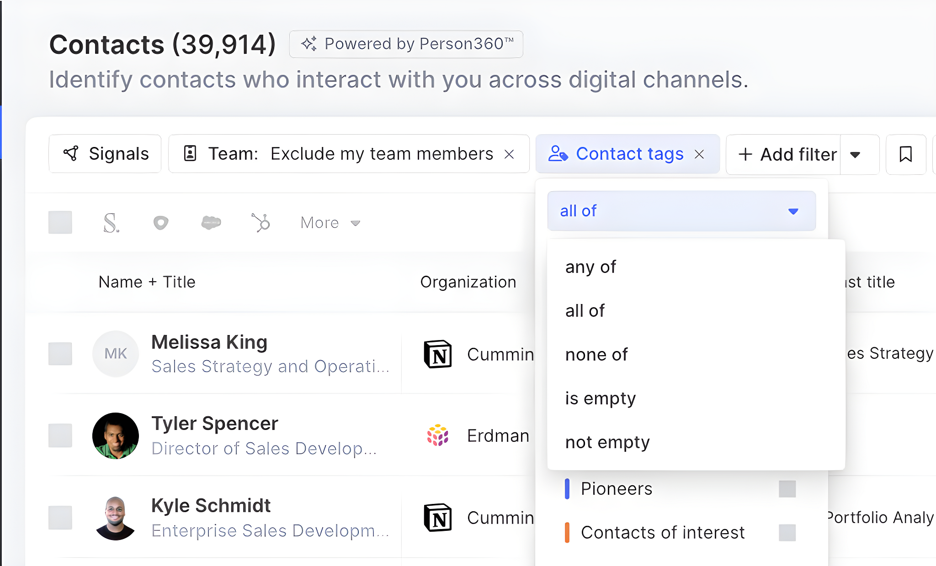
Task: Remove the Team filter with X
Action: (x=509, y=154)
